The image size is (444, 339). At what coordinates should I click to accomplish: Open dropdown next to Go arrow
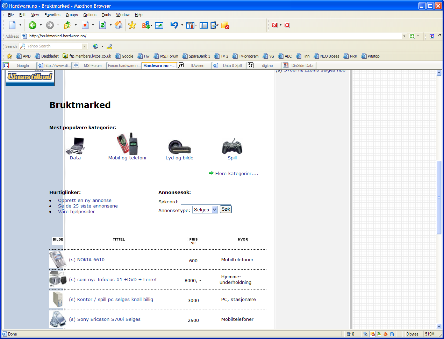[x=418, y=36]
